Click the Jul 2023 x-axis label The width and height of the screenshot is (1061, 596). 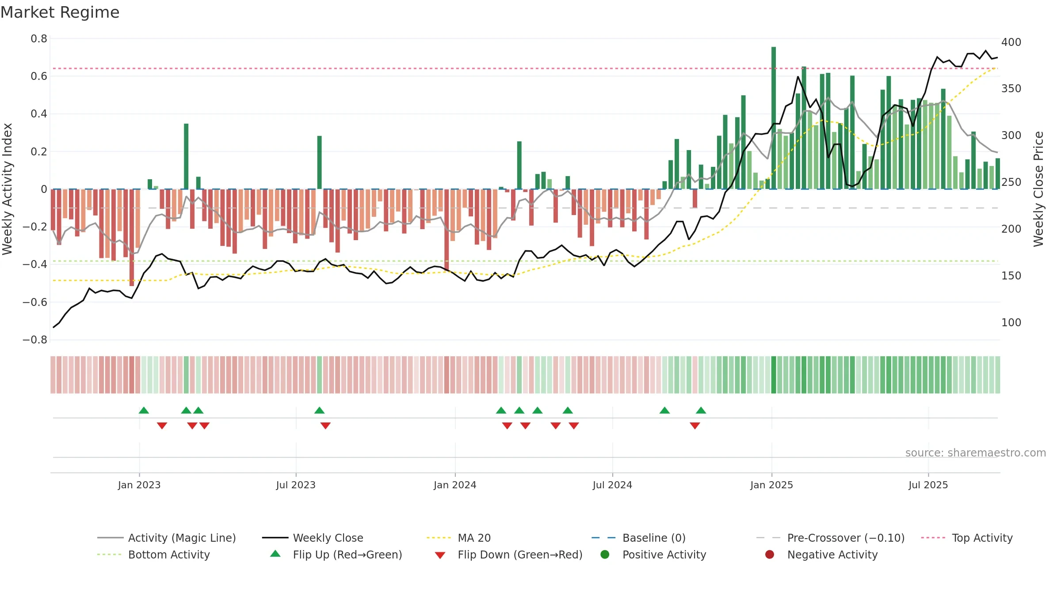296,485
